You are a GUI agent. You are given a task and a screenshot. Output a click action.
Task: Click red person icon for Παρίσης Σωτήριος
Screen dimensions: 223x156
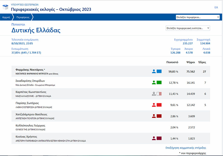154,105
